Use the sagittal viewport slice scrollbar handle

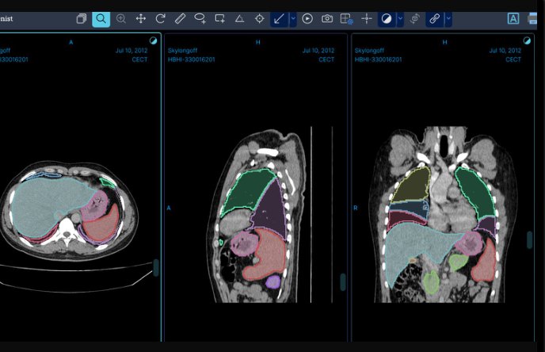point(343,281)
